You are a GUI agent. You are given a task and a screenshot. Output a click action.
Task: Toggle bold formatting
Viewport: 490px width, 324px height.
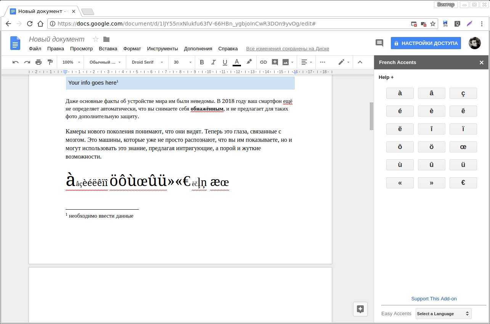point(202,62)
